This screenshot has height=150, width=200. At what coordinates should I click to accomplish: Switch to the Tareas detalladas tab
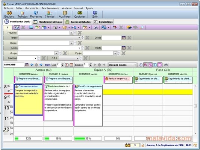pyautogui.click(x=78, y=22)
